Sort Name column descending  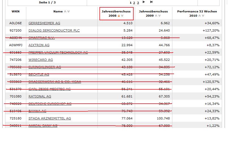pyautogui.click(x=68, y=12)
